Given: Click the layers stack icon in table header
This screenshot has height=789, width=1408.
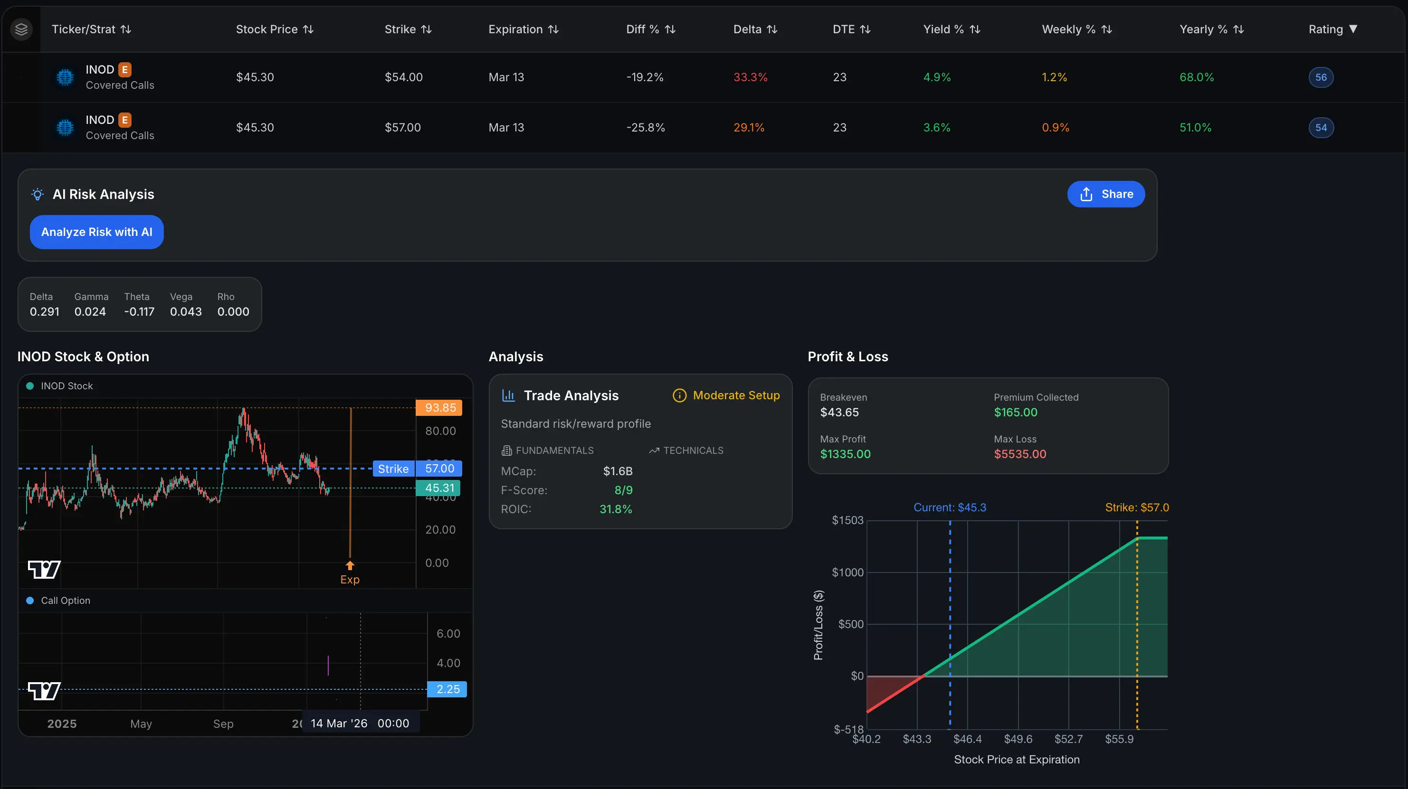Looking at the screenshot, I should pos(21,29).
